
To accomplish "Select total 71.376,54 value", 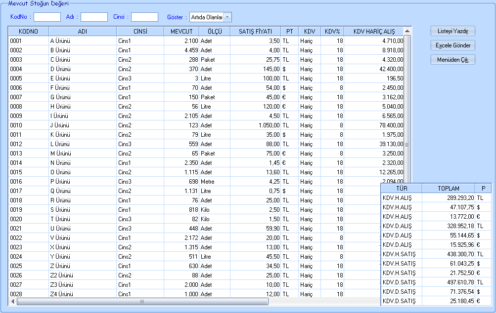I will coord(462,291).
